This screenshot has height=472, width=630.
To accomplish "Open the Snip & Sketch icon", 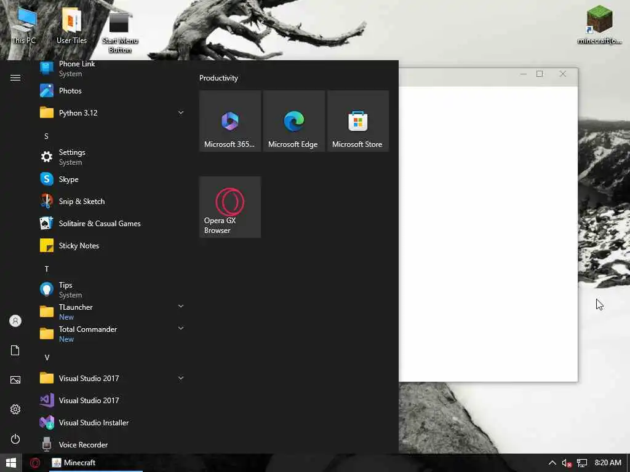I will [47, 201].
